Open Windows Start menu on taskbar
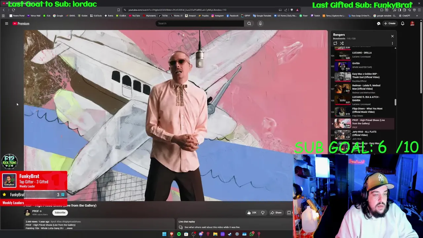This screenshot has height=238, width=423. [164, 234]
